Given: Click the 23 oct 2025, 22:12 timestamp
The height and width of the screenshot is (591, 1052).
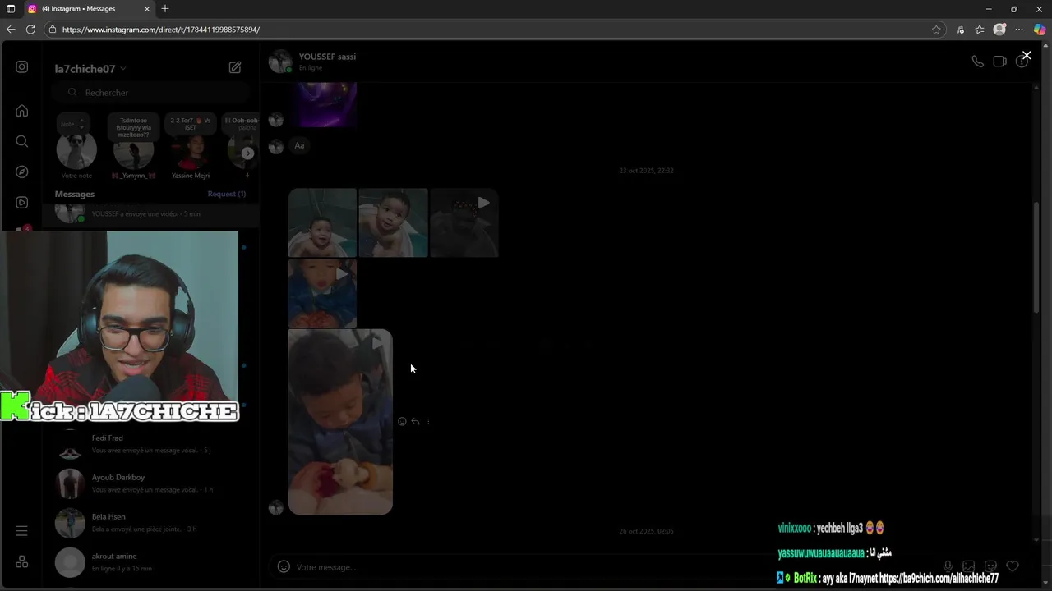Looking at the screenshot, I should pos(646,171).
